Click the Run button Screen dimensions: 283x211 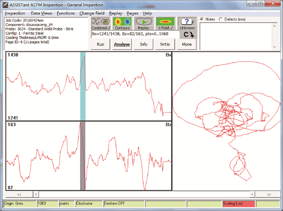100,44
